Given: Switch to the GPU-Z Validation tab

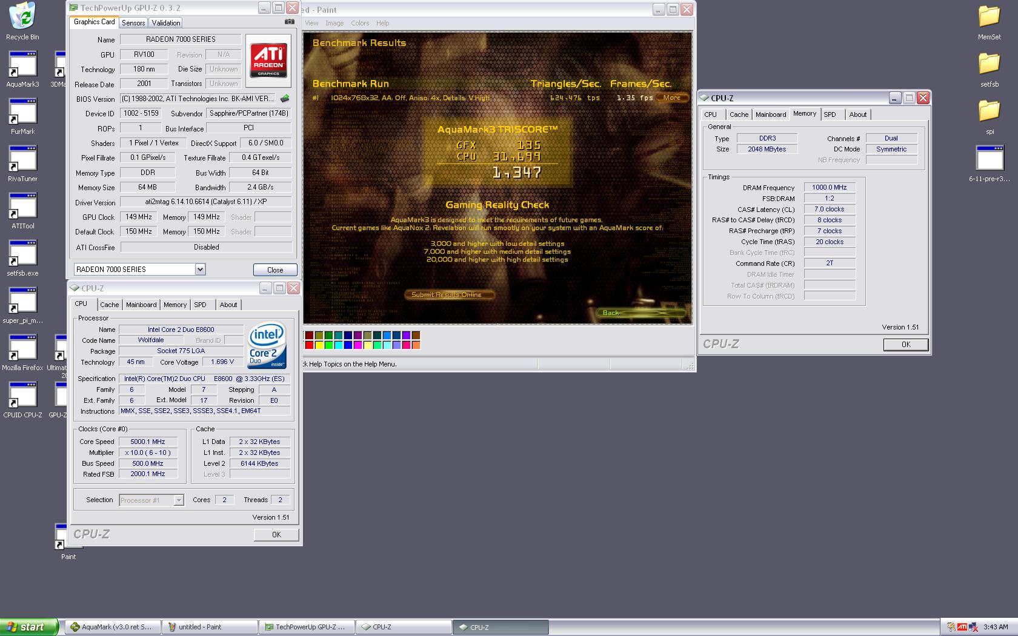Looking at the screenshot, I should (x=165, y=23).
